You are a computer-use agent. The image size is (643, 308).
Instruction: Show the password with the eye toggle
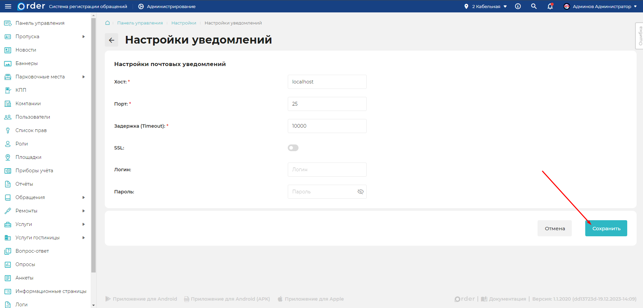(360, 191)
